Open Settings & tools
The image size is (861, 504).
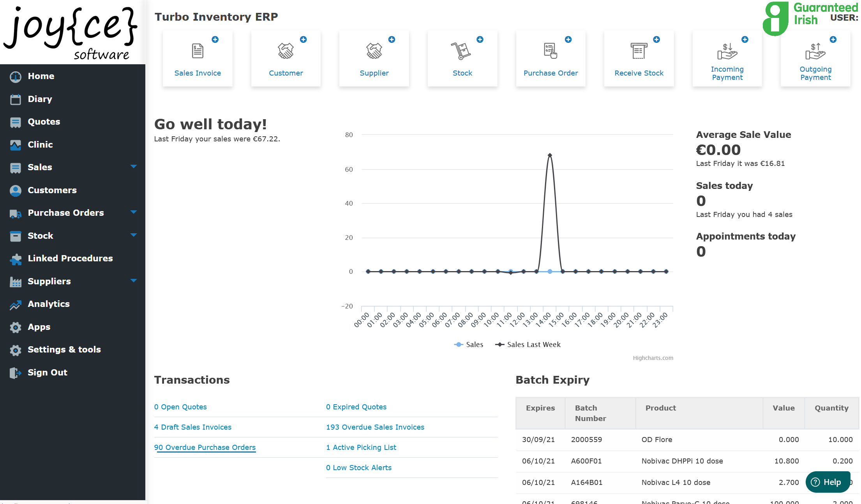click(64, 349)
